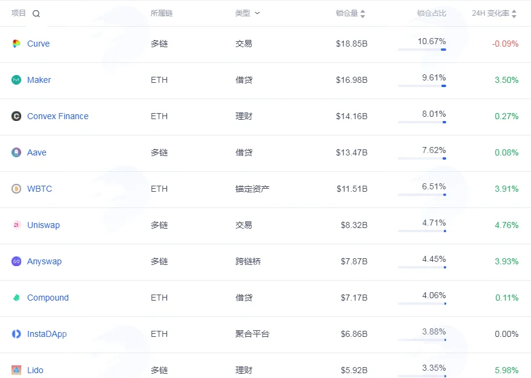Click the Anyswap purple logo icon

pos(16,261)
